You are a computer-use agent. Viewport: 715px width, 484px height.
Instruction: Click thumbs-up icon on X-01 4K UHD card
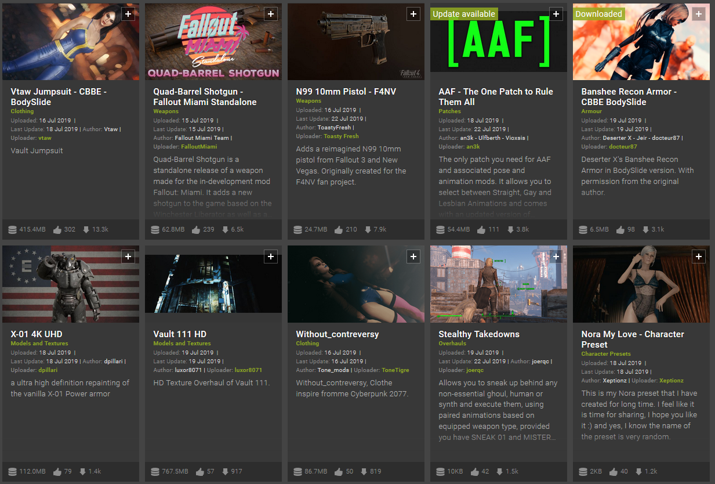click(57, 471)
